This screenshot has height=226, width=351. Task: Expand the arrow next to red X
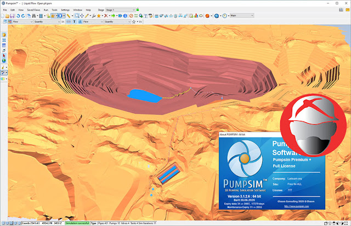click(x=110, y=16)
